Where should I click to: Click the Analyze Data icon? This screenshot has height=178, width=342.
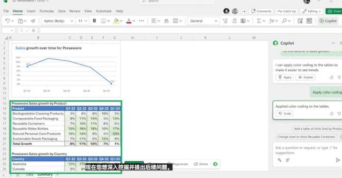(309, 21)
